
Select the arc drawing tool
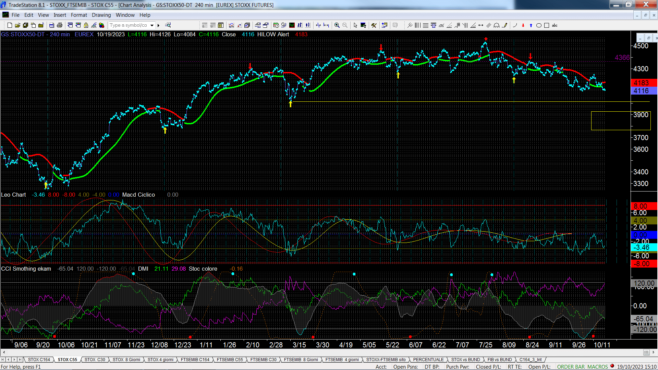[515, 25]
